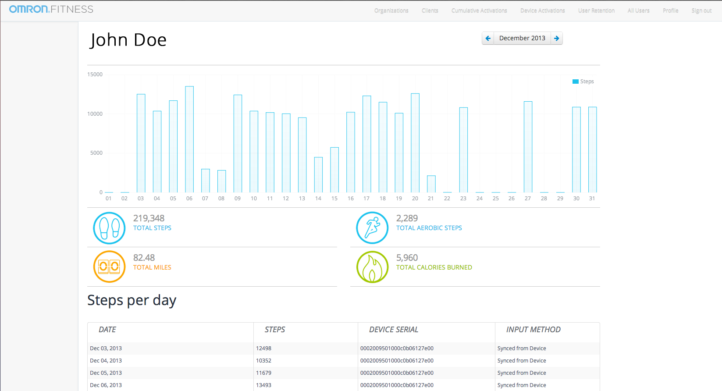Open Device Activations page
Viewport: 722px width, 391px height.
[543, 11]
